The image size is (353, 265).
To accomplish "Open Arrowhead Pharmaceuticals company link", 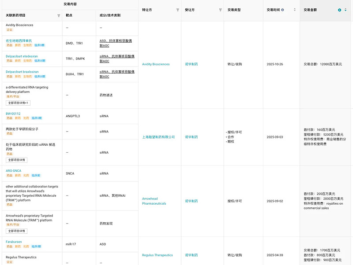I will point(154,201).
